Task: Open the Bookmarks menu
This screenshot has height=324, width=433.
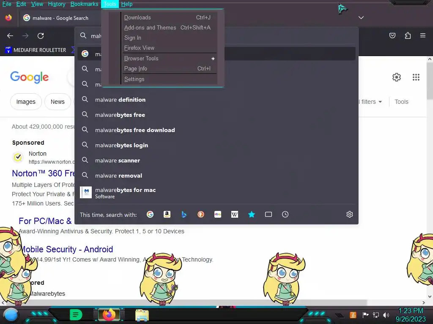Action: tap(84, 4)
